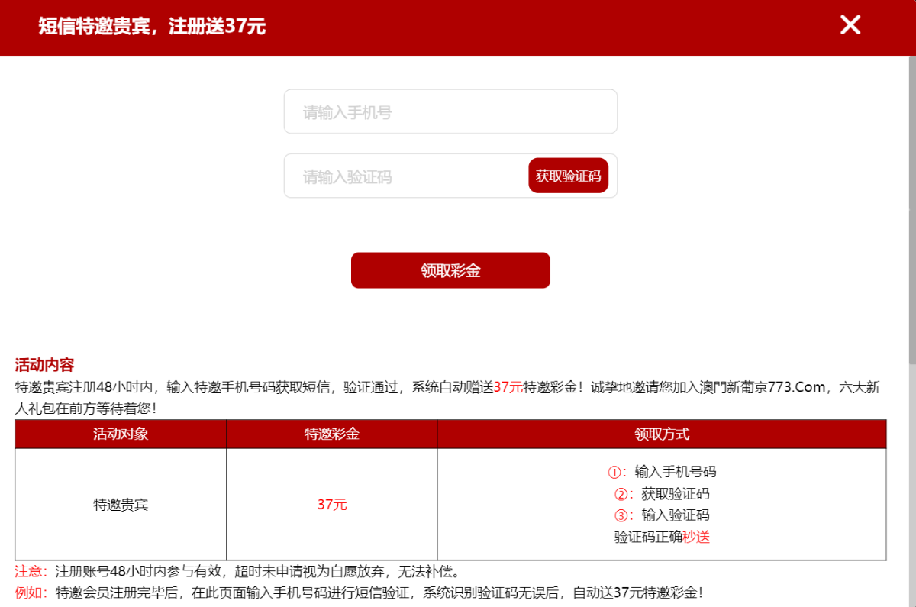Click the 领取方式 column header
Screen dimensions: 916x607
coord(661,434)
